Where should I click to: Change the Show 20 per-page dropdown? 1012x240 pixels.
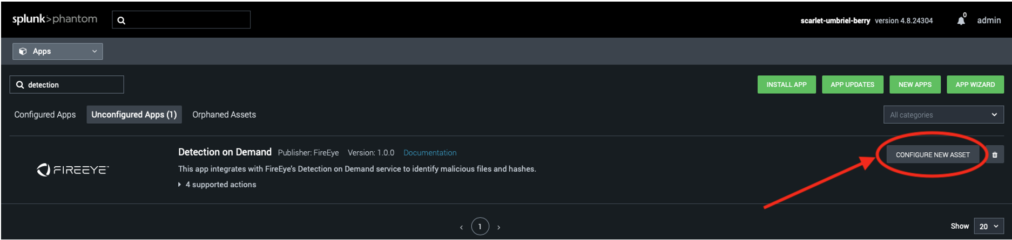click(x=987, y=227)
